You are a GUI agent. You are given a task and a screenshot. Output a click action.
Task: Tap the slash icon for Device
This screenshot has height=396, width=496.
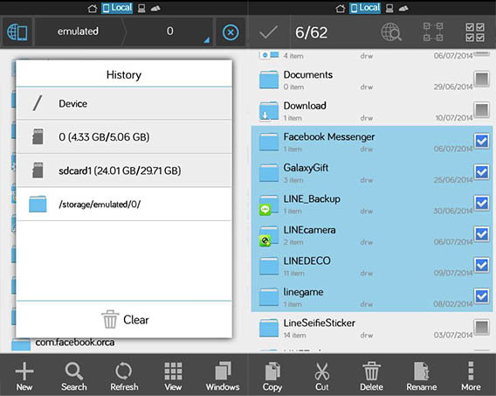[x=38, y=103]
